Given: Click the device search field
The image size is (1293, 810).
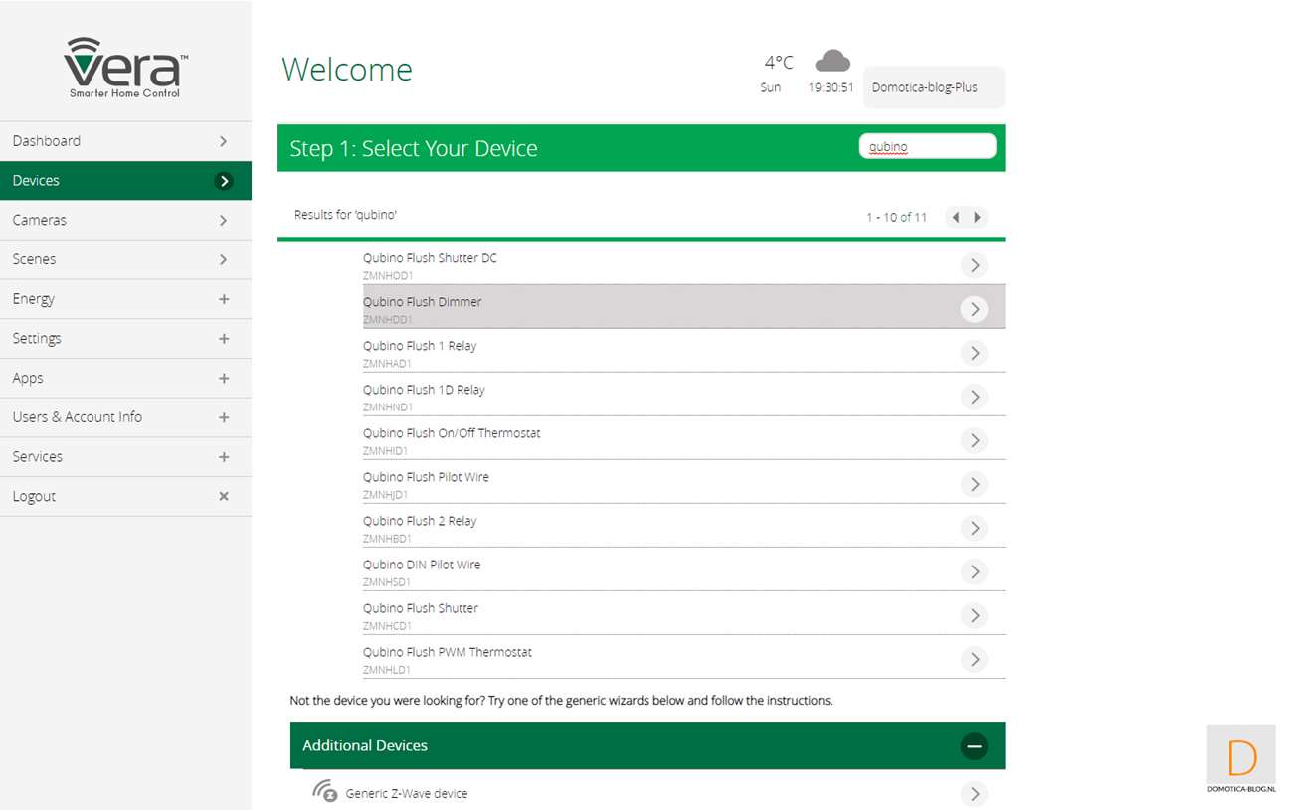Looking at the screenshot, I should click(x=927, y=146).
